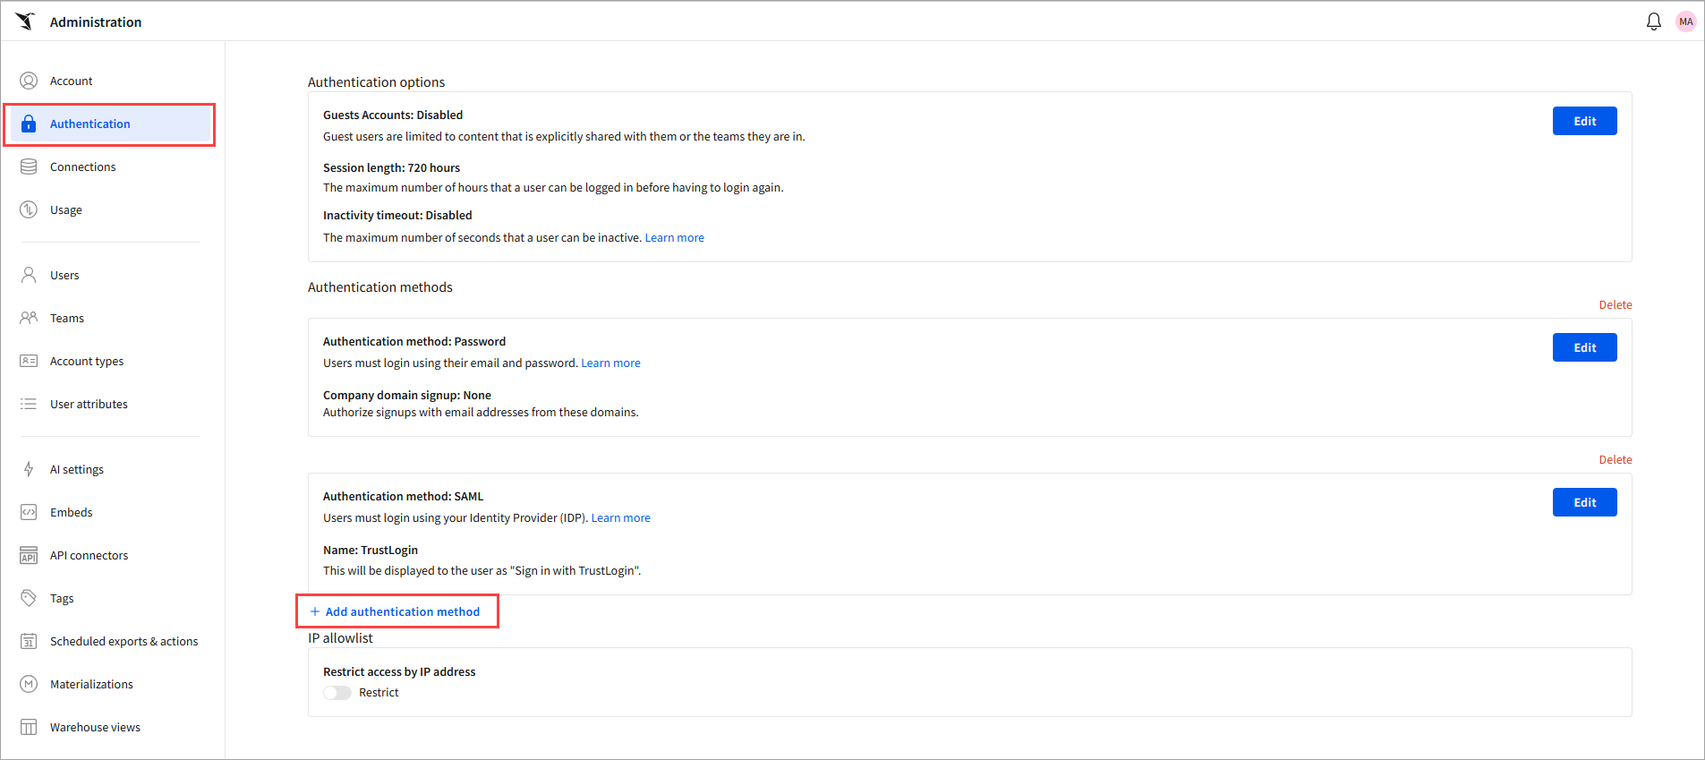This screenshot has width=1705, height=760.
Task: Toggle the Restrict access by IP switch
Action: [x=337, y=693]
